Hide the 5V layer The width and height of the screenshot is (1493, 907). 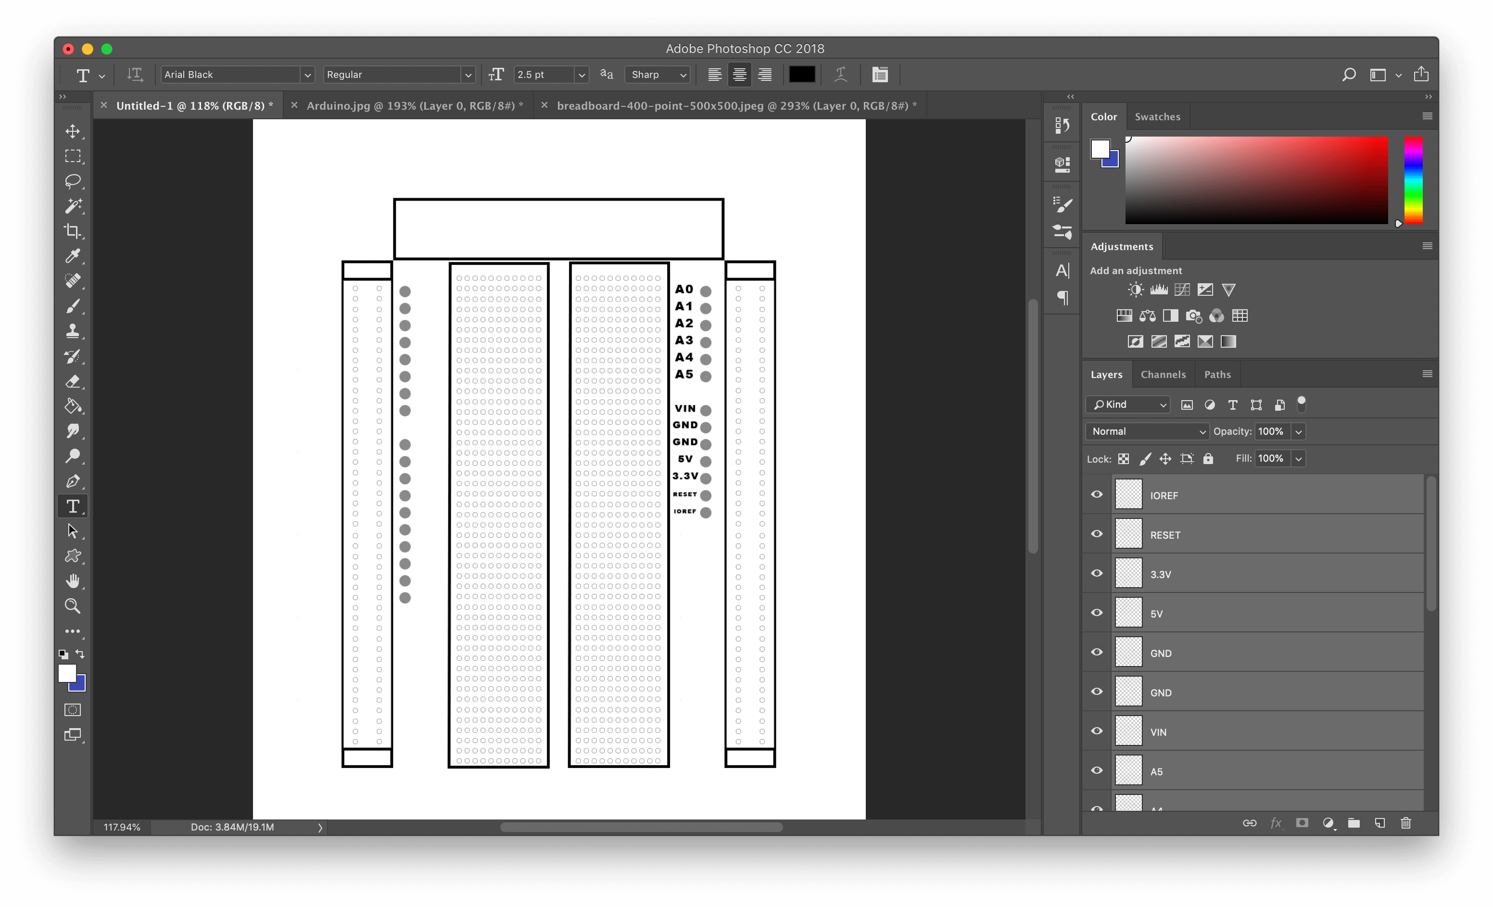[x=1097, y=613]
